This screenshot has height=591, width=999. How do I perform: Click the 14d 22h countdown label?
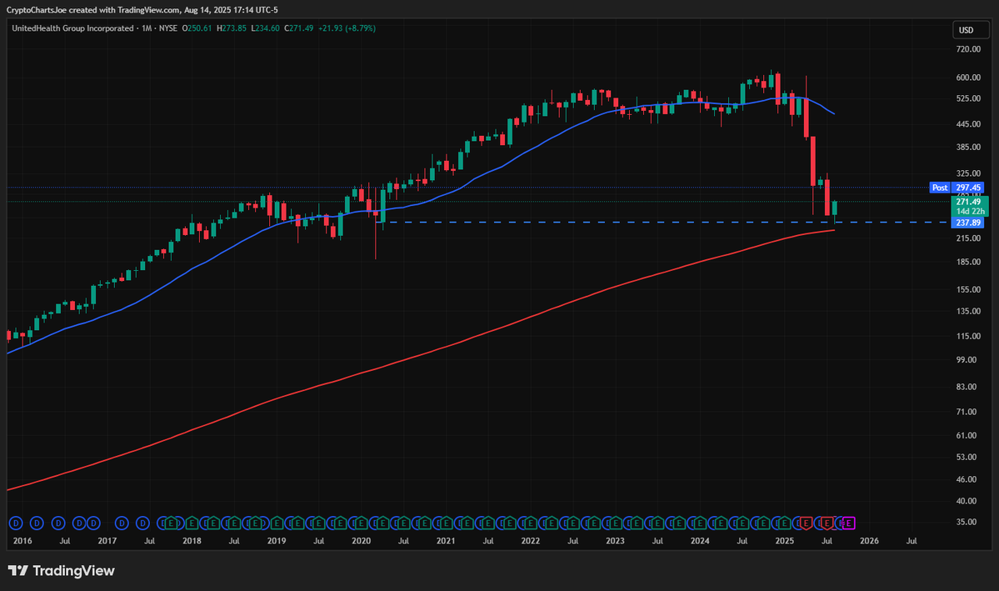pyautogui.click(x=970, y=211)
